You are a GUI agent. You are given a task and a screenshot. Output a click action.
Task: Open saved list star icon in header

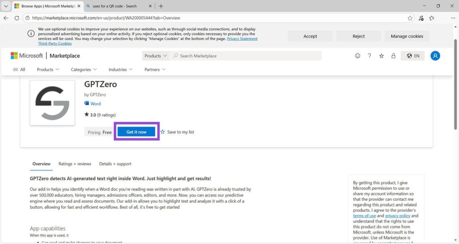pyautogui.click(x=381, y=56)
